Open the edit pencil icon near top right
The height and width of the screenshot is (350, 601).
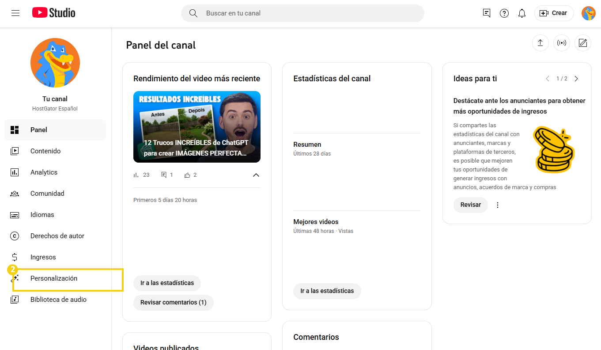[x=582, y=43]
